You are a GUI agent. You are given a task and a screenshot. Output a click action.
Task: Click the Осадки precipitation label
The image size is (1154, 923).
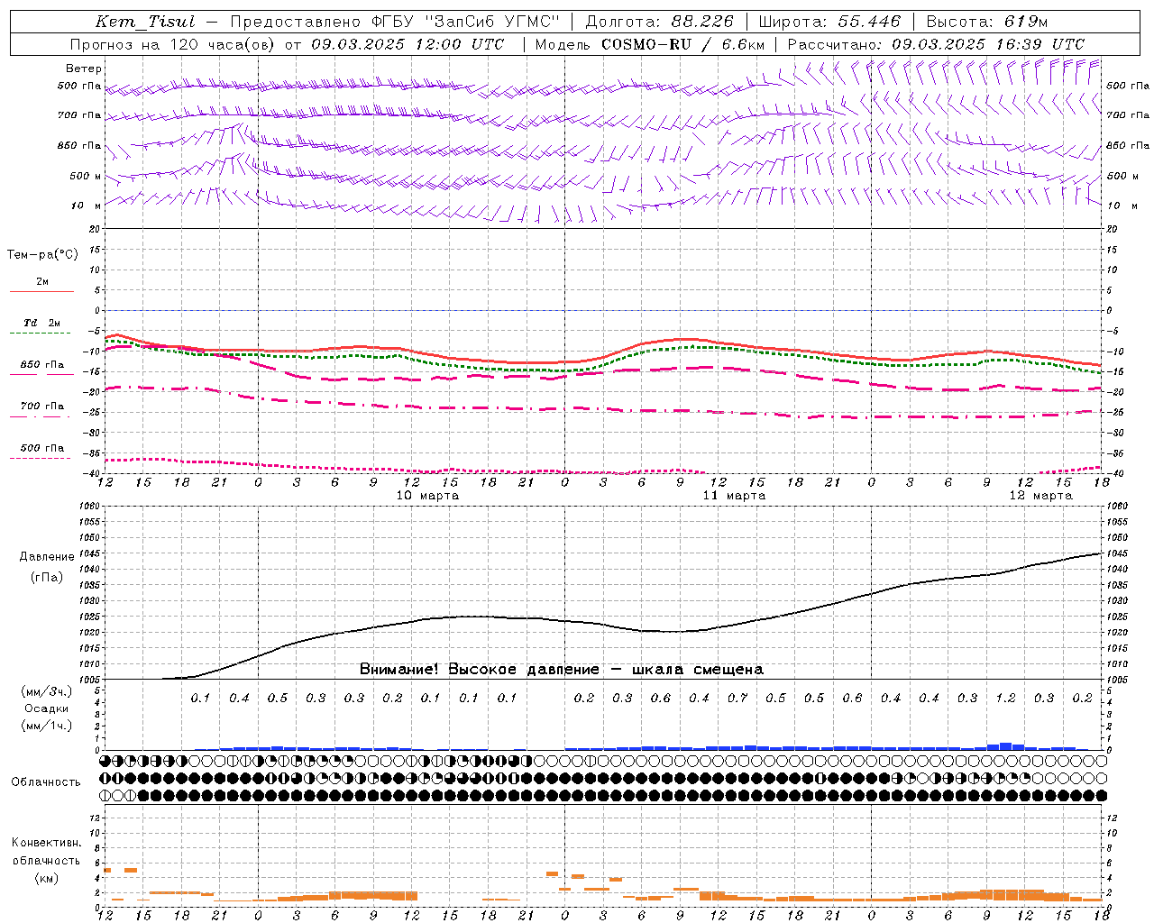tap(46, 708)
